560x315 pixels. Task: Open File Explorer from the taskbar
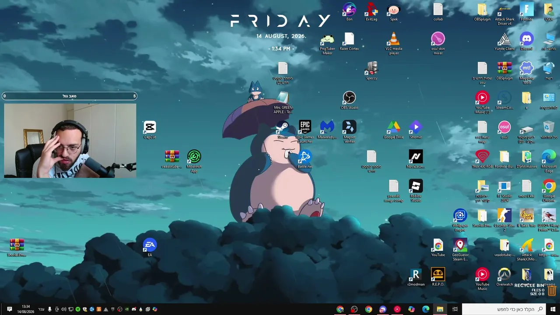point(440,309)
